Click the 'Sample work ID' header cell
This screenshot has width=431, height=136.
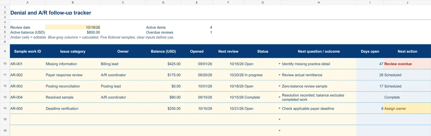pyautogui.click(x=28, y=51)
